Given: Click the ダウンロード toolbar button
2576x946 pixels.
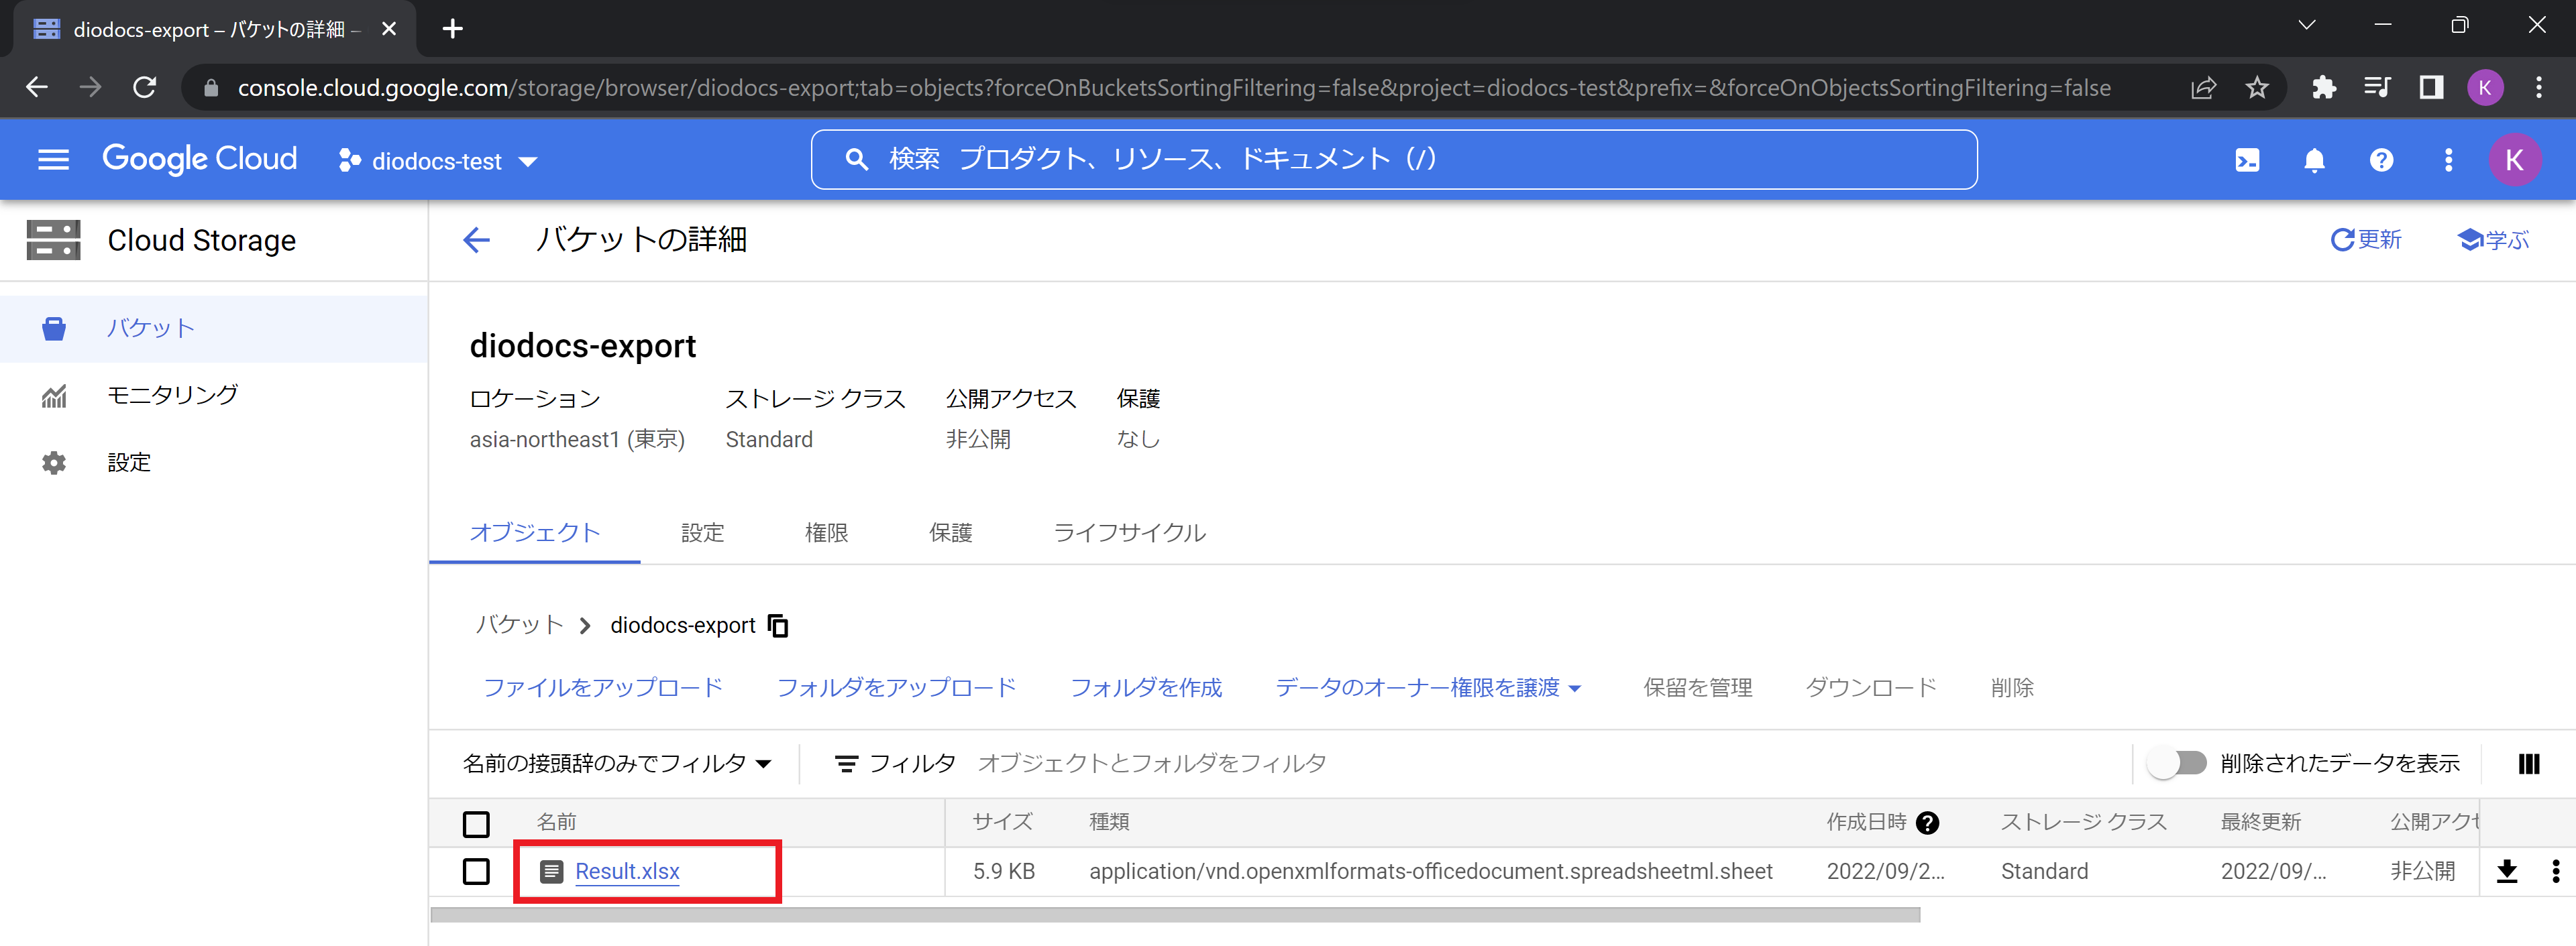Looking at the screenshot, I should point(1871,689).
